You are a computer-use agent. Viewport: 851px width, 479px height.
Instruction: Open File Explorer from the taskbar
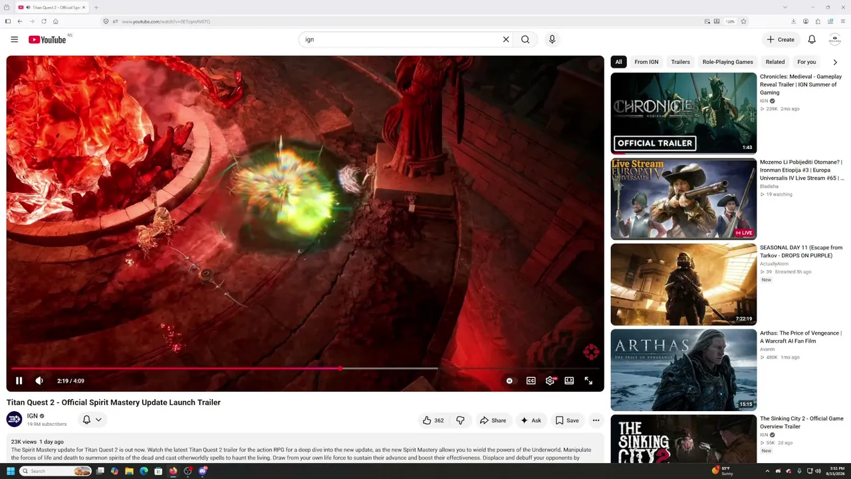129,471
